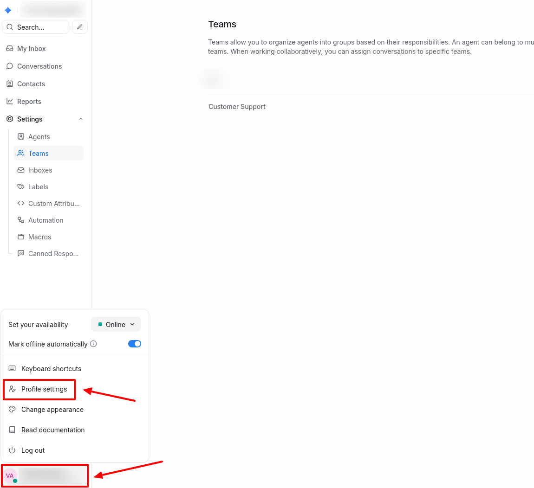Toggle Mark offline automatically switch
This screenshot has height=488, width=534.
coord(135,344)
